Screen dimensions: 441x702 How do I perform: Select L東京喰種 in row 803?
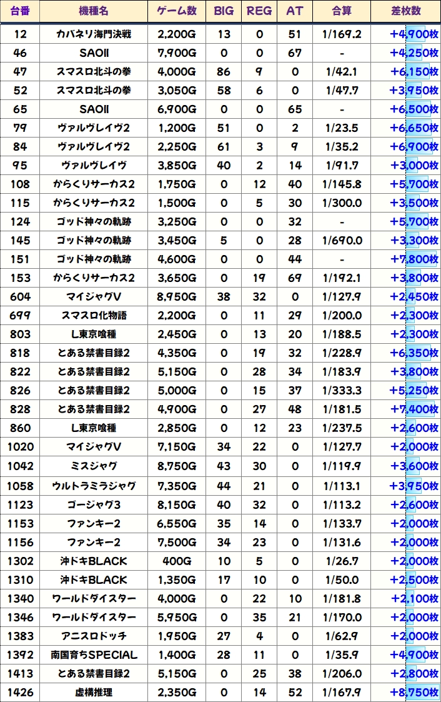94,334
